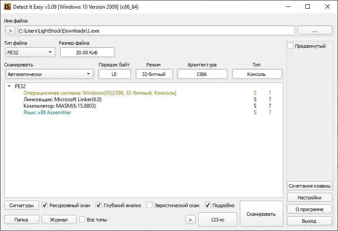This screenshot has width=338, height=231.
Task: Click the Detect It Easy title bar icon
Action: [7, 7]
